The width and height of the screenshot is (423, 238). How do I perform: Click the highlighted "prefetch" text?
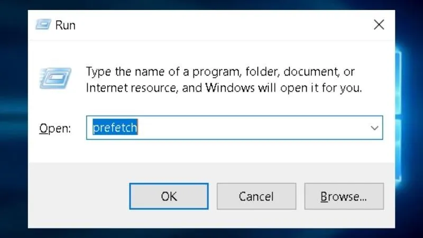click(x=115, y=128)
